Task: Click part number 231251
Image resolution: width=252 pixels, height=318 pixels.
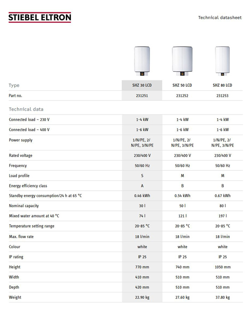Action: (142, 96)
